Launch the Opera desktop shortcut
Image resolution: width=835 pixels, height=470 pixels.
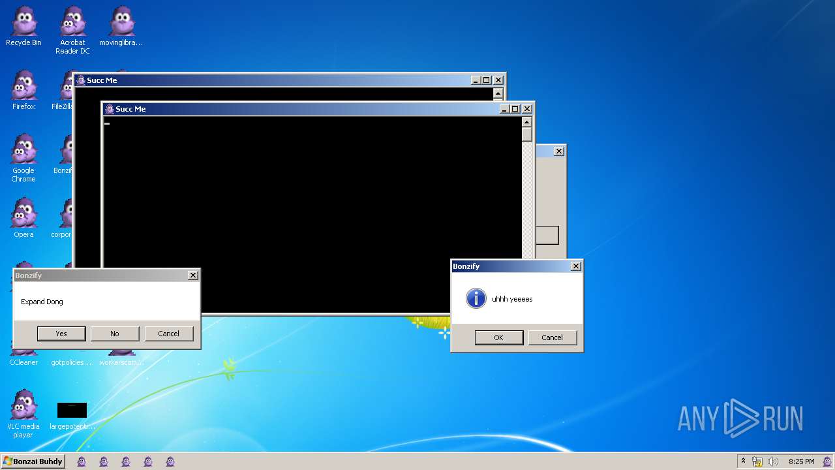23,219
